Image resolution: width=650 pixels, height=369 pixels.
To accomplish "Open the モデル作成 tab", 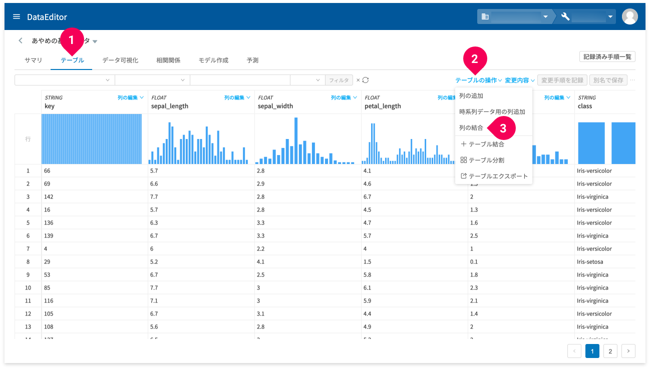I will point(213,60).
